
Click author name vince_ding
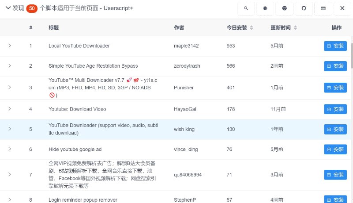pyautogui.click(x=186, y=149)
